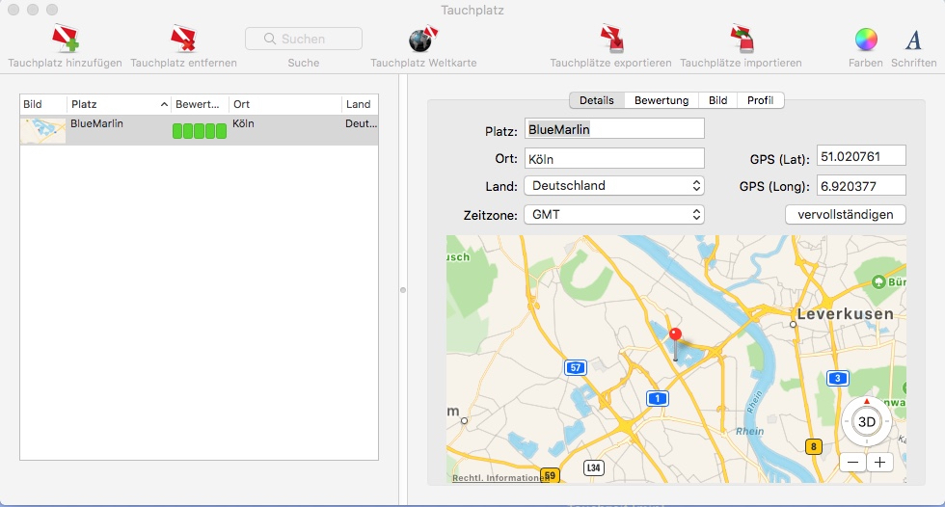Switch to the Profil tab

pyautogui.click(x=760, y=100)
